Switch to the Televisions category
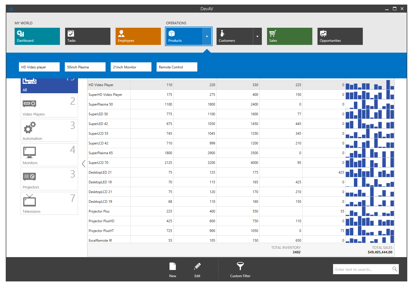This screenshot has width=413, height=286. click(49, 203)
